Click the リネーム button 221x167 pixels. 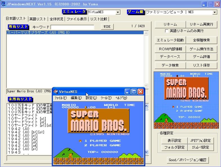tap(170, 24)
